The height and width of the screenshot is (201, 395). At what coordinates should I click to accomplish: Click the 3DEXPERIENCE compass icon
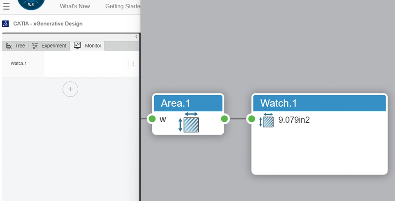tap(31, 4)
